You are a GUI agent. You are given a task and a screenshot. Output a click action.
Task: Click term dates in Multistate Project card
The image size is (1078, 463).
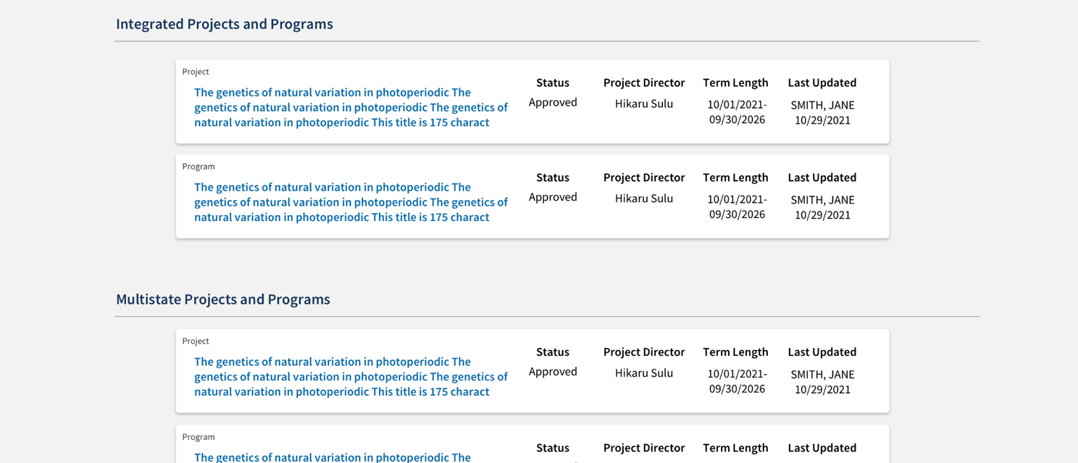pos(737,381)
